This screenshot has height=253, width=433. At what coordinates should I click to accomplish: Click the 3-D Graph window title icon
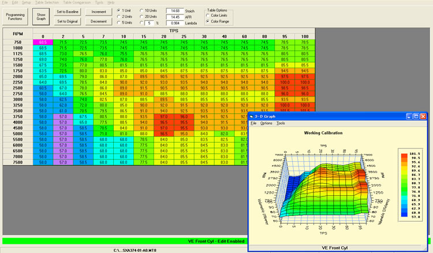click(253, 116)
